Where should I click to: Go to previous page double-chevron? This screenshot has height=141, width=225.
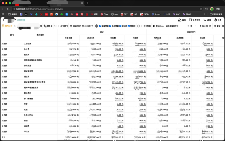coord(188,26)
